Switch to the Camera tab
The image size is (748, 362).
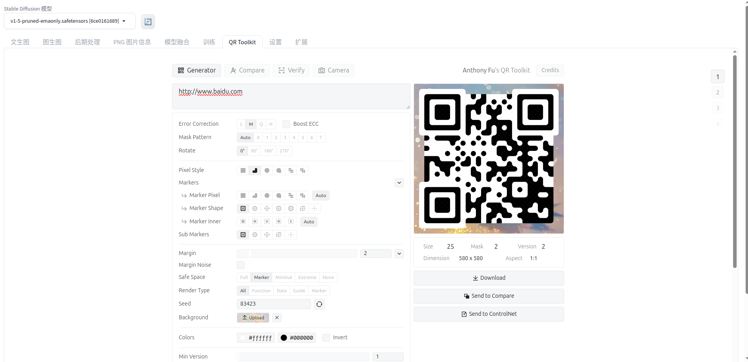point(334,71)
